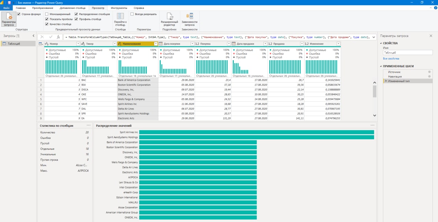Open filter dropdown of Продажа column

(302, 44)
